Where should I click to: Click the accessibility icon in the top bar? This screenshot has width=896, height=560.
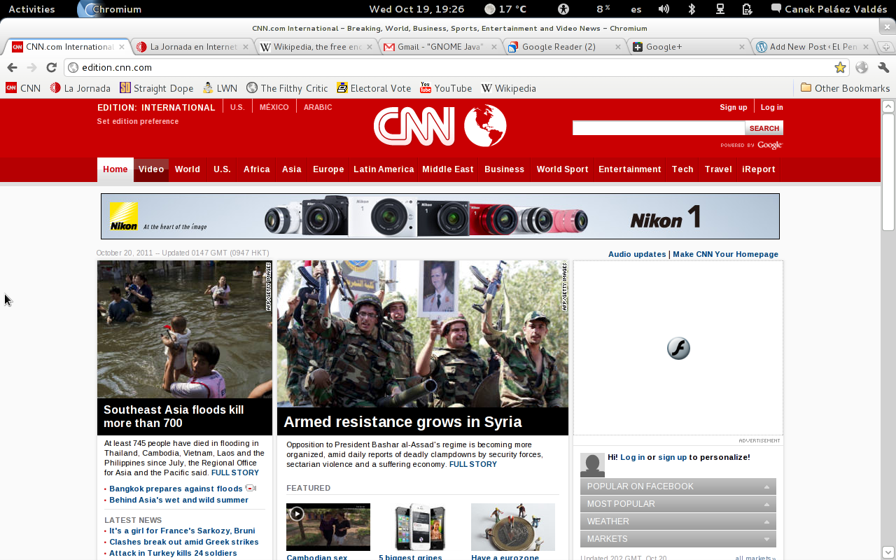click(563, 9)
